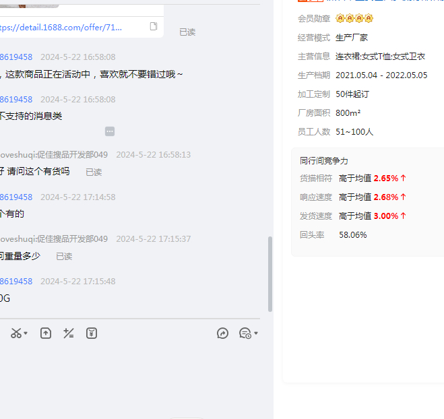This screenshot has width=444, height=419.
Task: Click sender name loveshuqi at 16:58:13
Action: [x=54, y=155]
